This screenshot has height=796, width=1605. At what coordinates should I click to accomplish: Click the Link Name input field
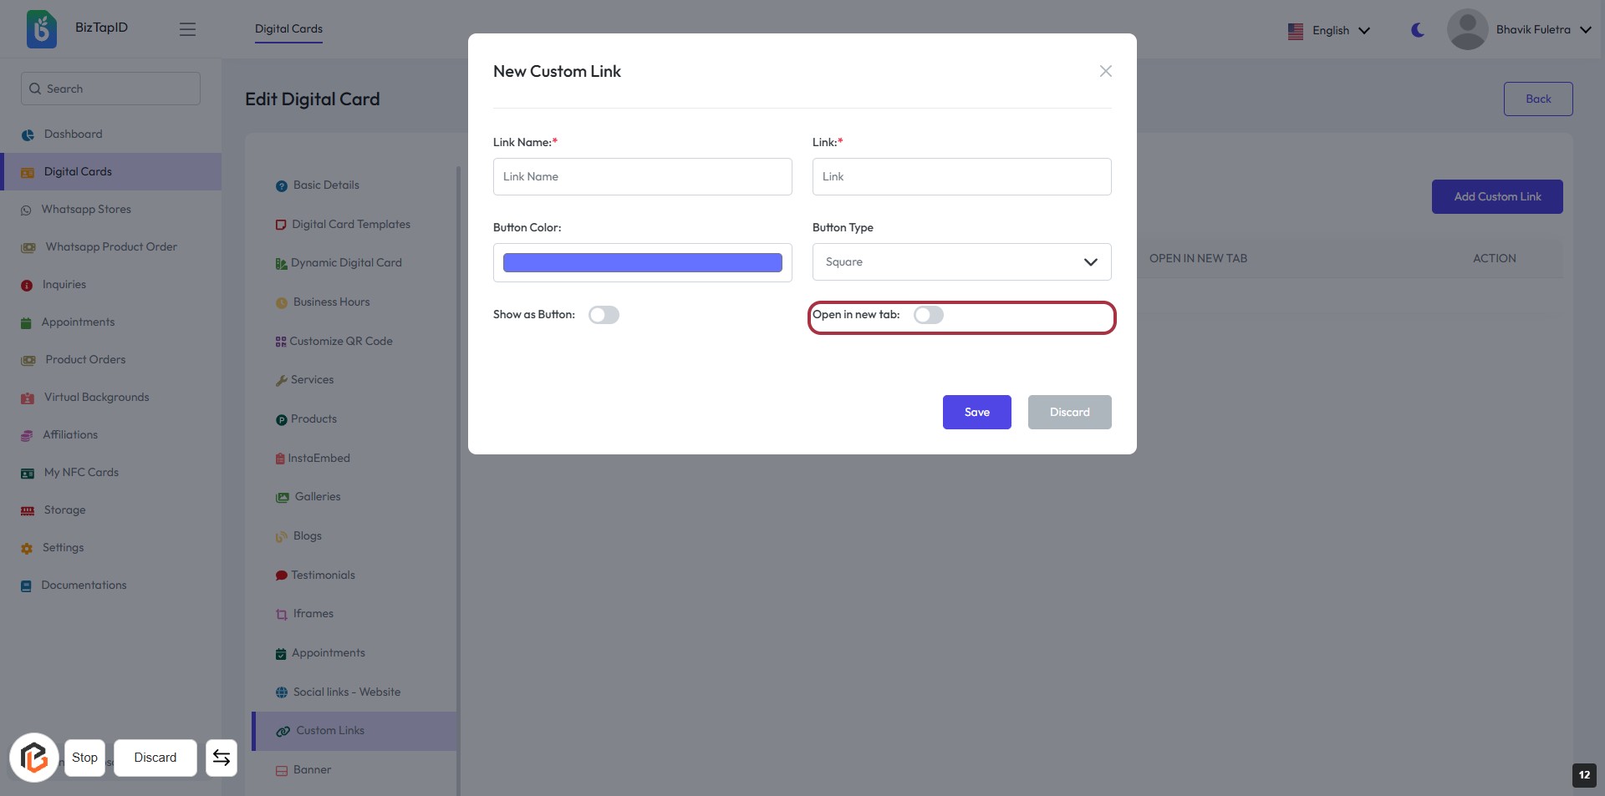click(642, 176)
